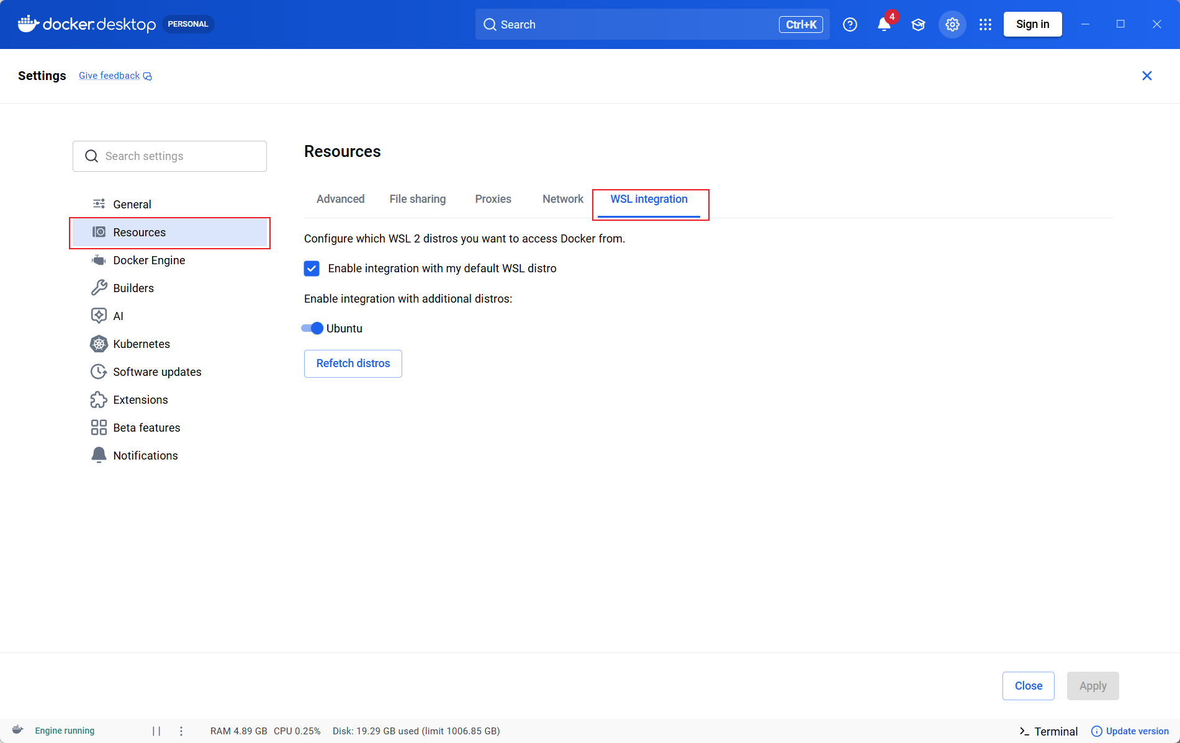Click the engine status whale icon in footer
Screen dimensions: 1180x743
[17, 730]
